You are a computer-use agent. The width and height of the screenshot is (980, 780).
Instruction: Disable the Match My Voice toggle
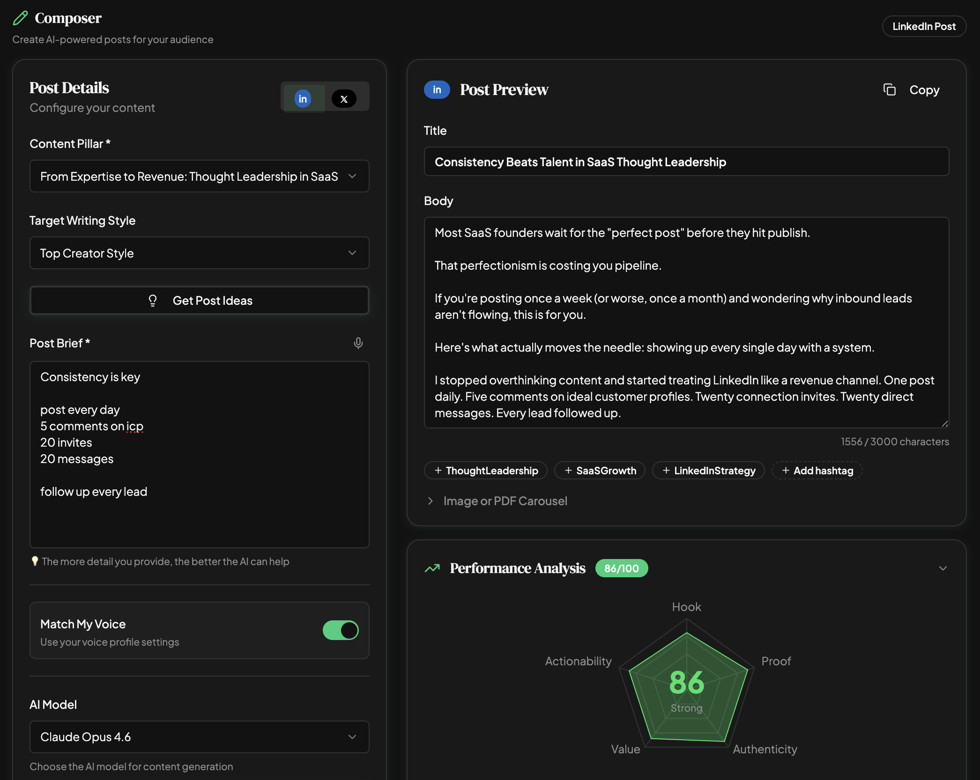tap(341, 631)
